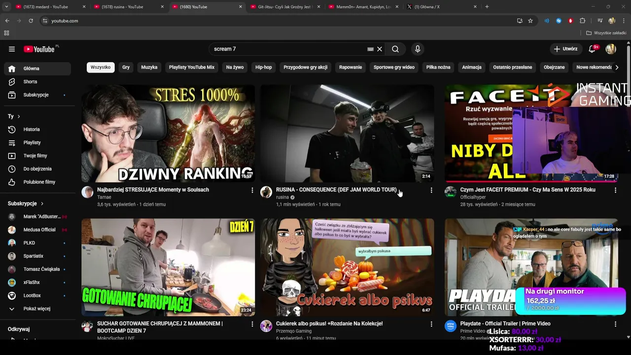
Task: Show more filter chips with right arrow
Action: pyautogui.click(x=616, y=67)
